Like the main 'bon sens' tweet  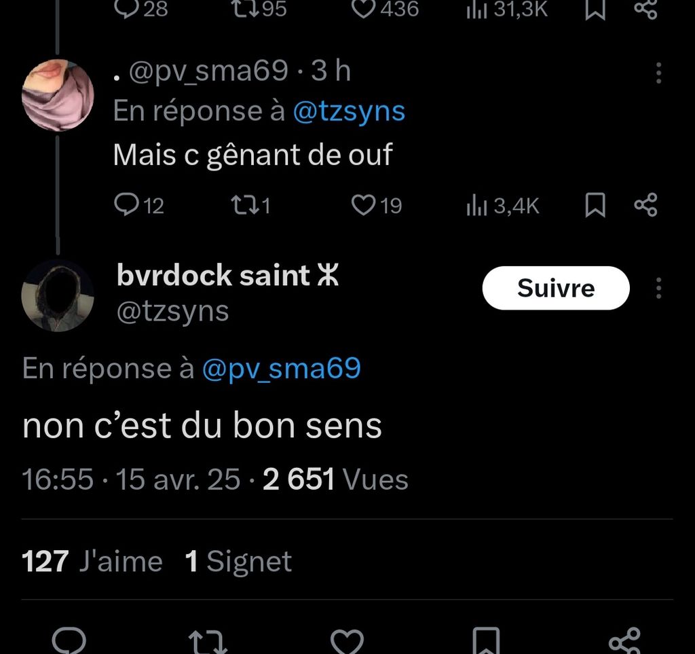347,641
